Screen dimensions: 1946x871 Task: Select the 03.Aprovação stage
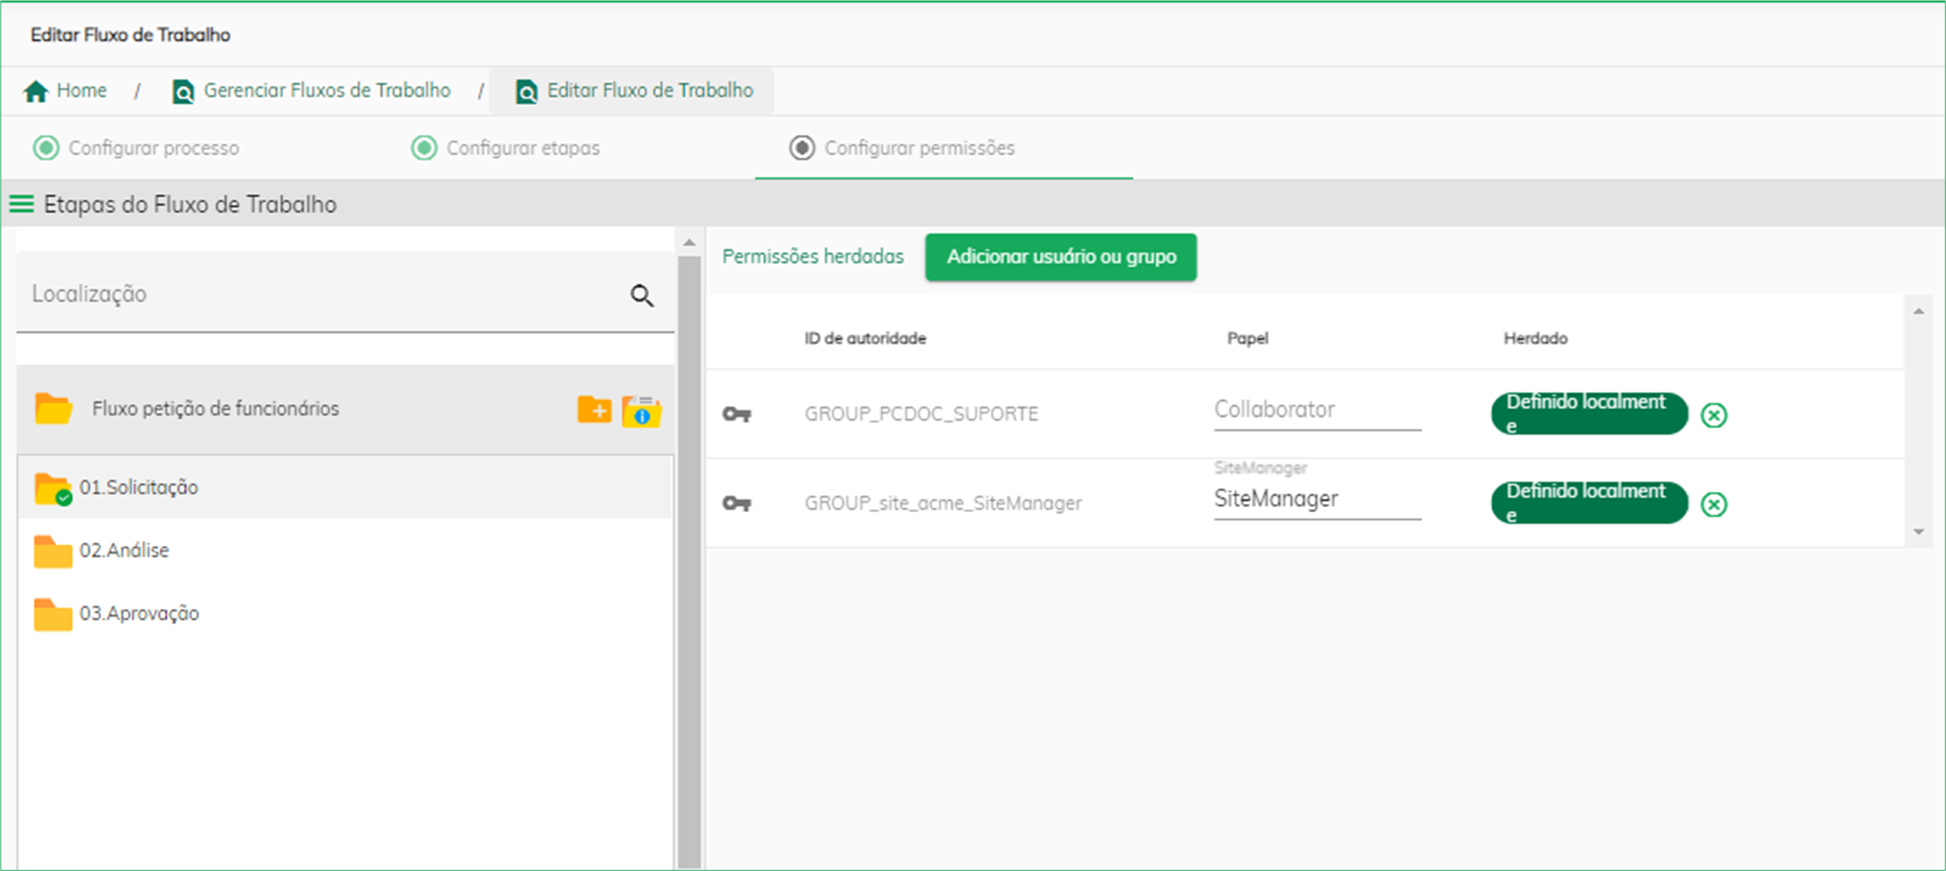(x=345, y=613)
